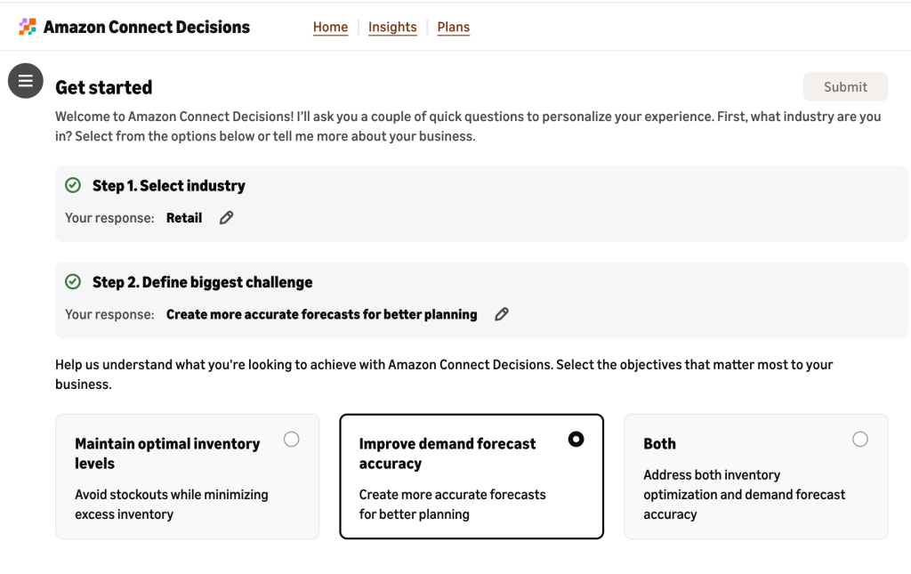
Task: Click the Amazon Connect Decisions logo icon
Action: point(28,27)
